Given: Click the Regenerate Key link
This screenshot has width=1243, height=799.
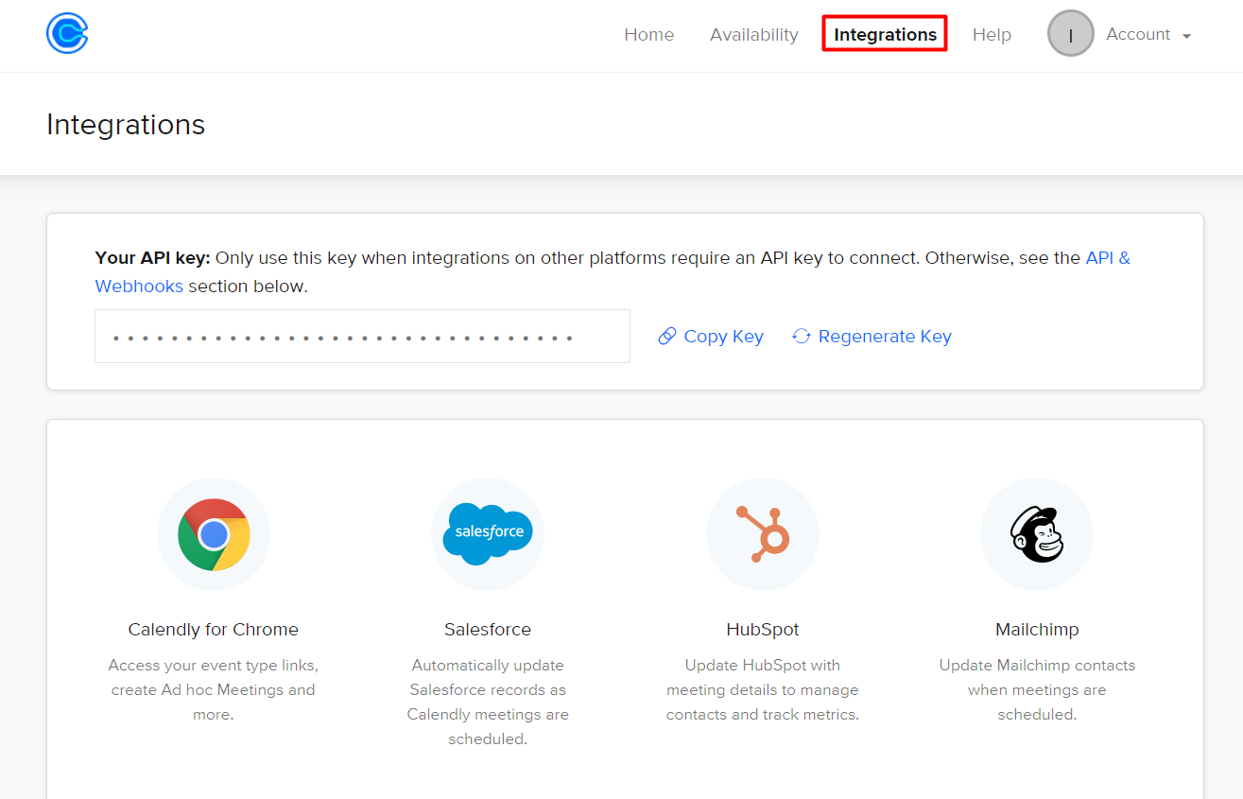Looking at the screenshot, I should click(885, 337).
